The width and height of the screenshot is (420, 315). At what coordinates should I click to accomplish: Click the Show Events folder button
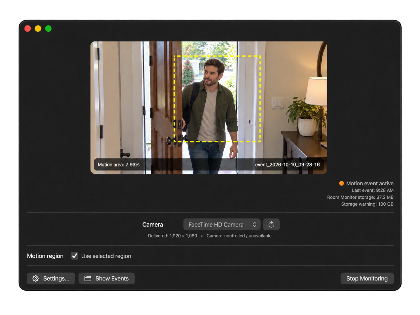[106, 278]
